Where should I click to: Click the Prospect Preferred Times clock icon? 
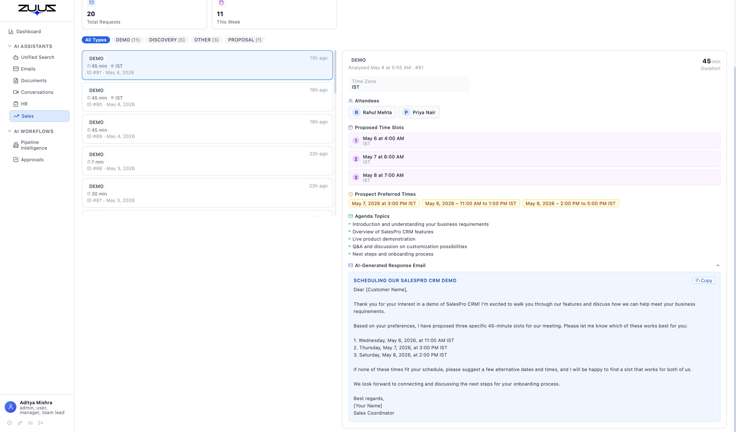tap(350, 194)
